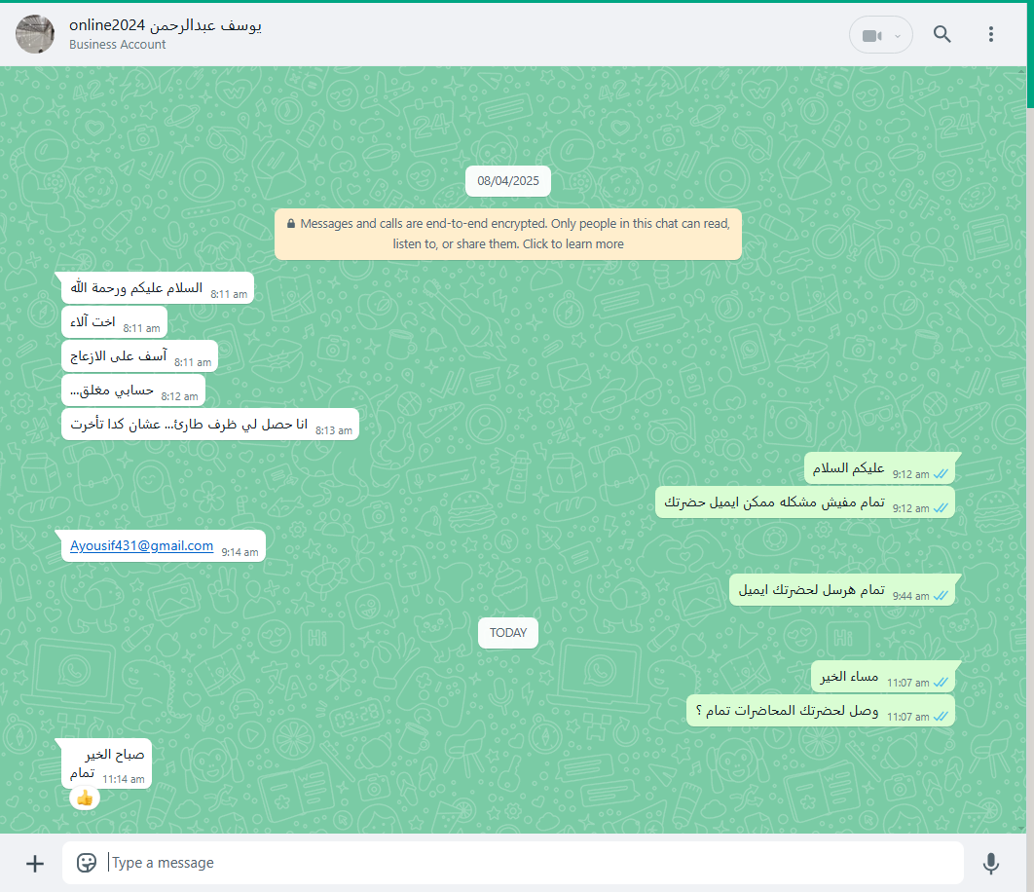Search within this chat
Viewport: 1034px width, 892px height.
pos(942,34)
